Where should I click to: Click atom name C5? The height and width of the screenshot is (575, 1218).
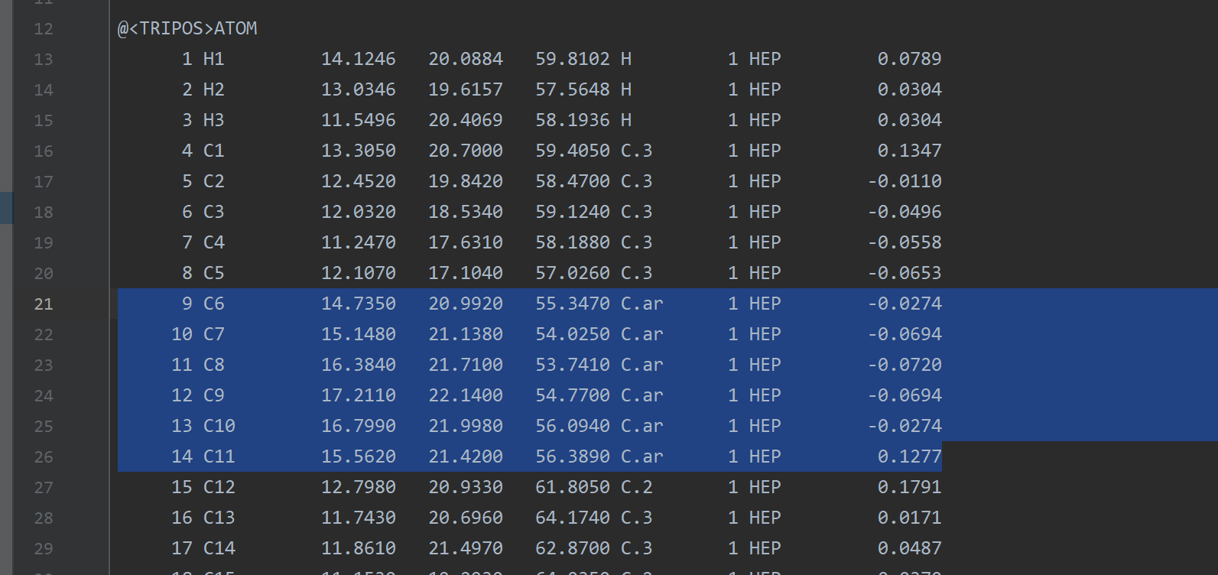click(214, 273)
